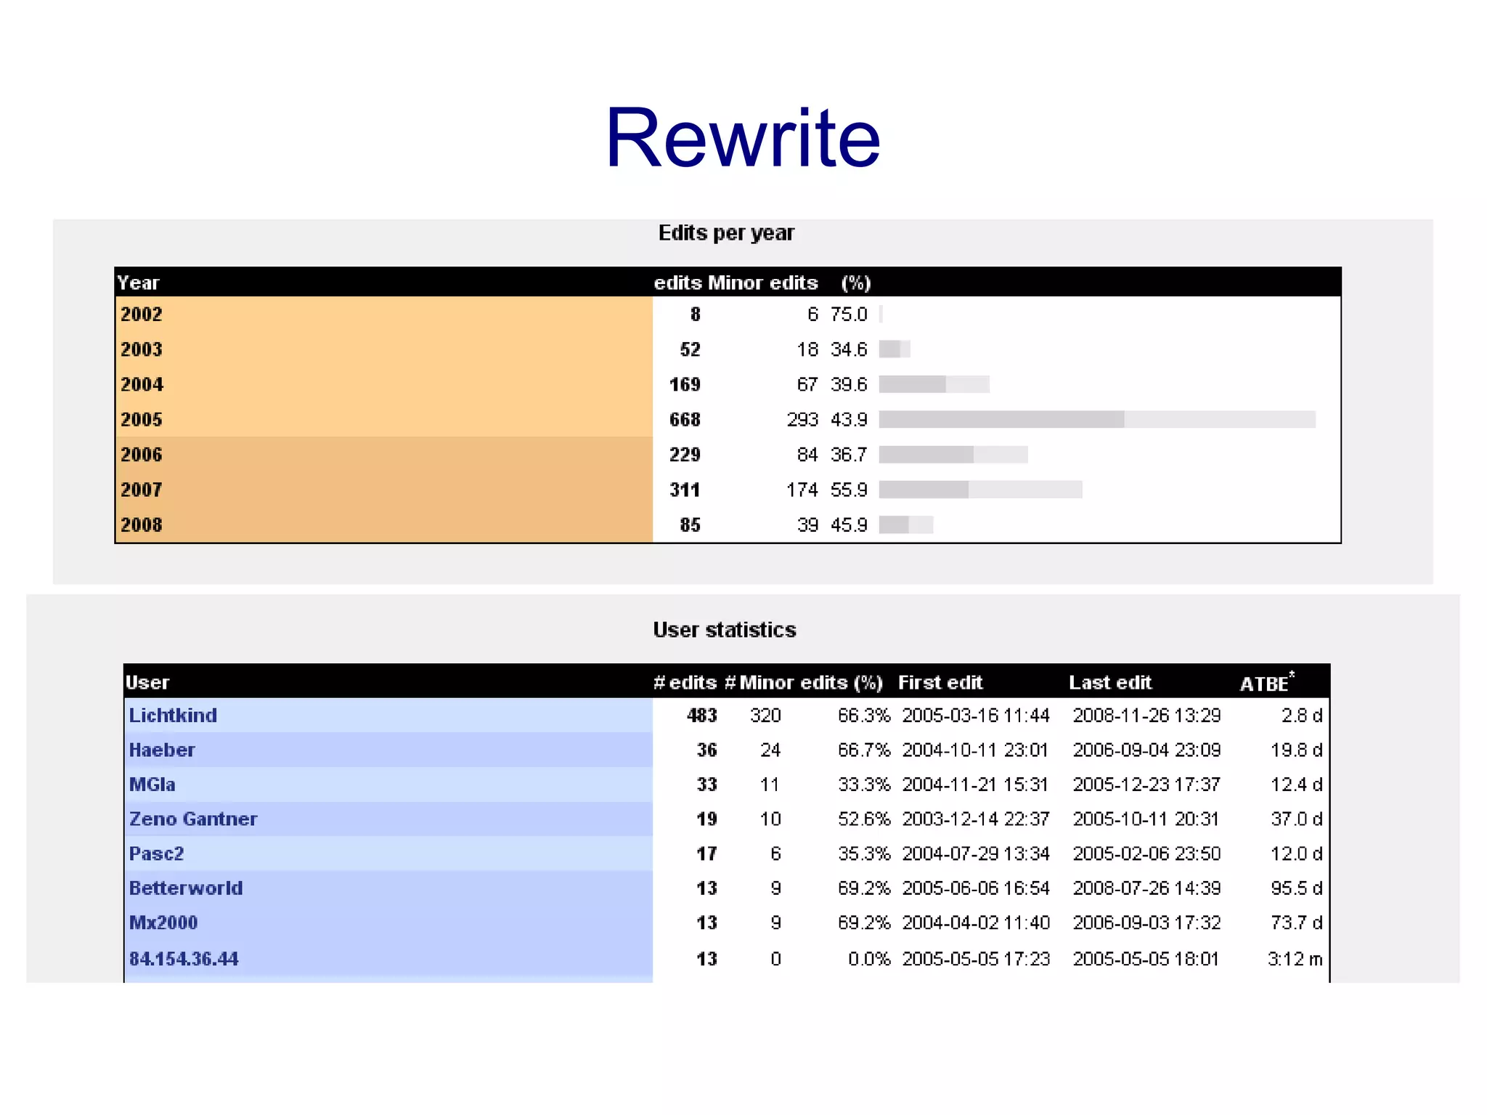Image resolution: width=1487 pixels, height=1115 pixels.
Task: Click the 174 minor edits value
Action: pyautogui.click(x=802, y=490)
